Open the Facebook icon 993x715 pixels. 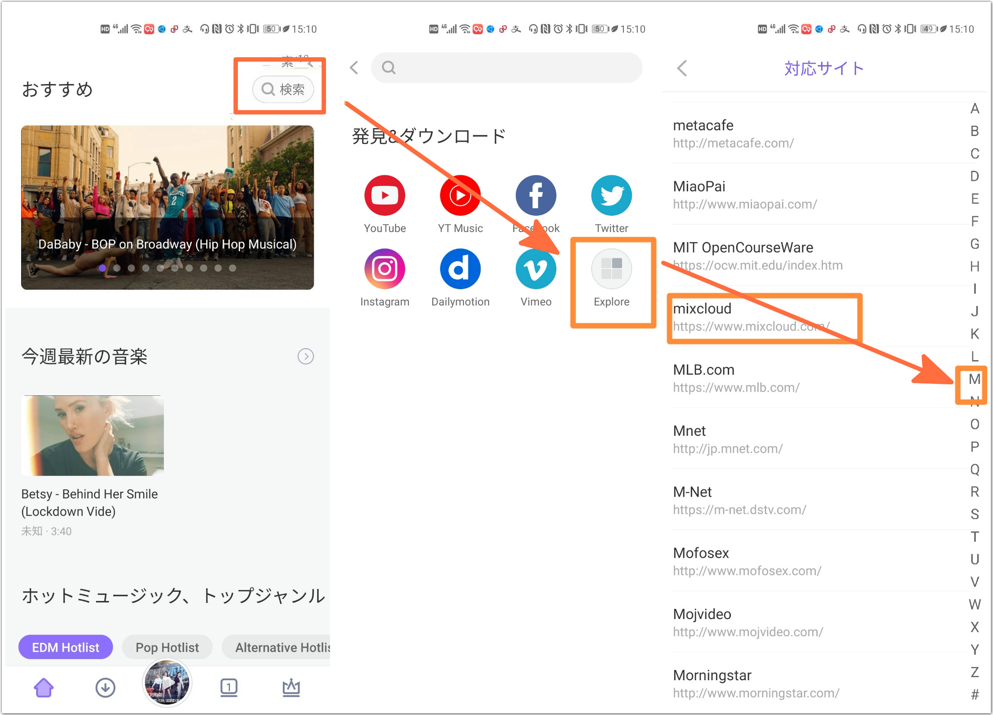(x=536, y=195)
